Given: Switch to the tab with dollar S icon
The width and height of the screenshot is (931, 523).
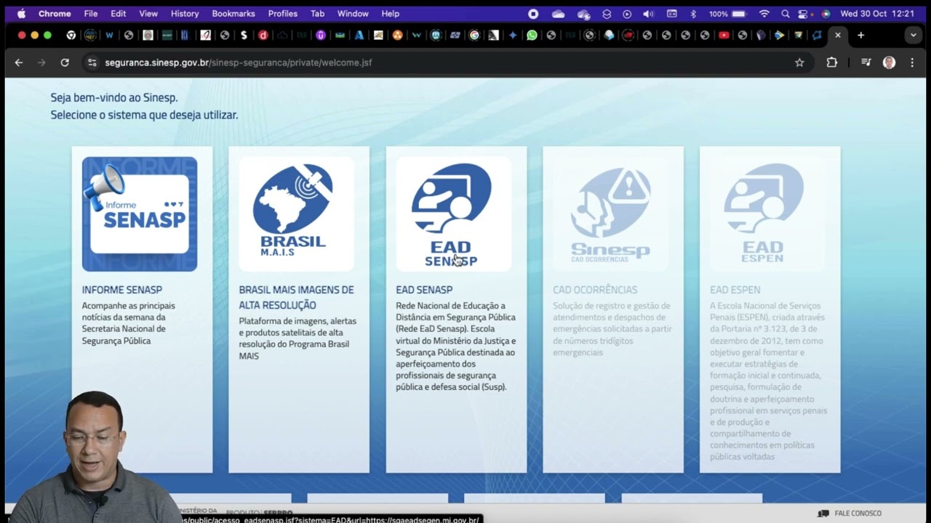Looking at the screenshot, I should click(244, 35).
